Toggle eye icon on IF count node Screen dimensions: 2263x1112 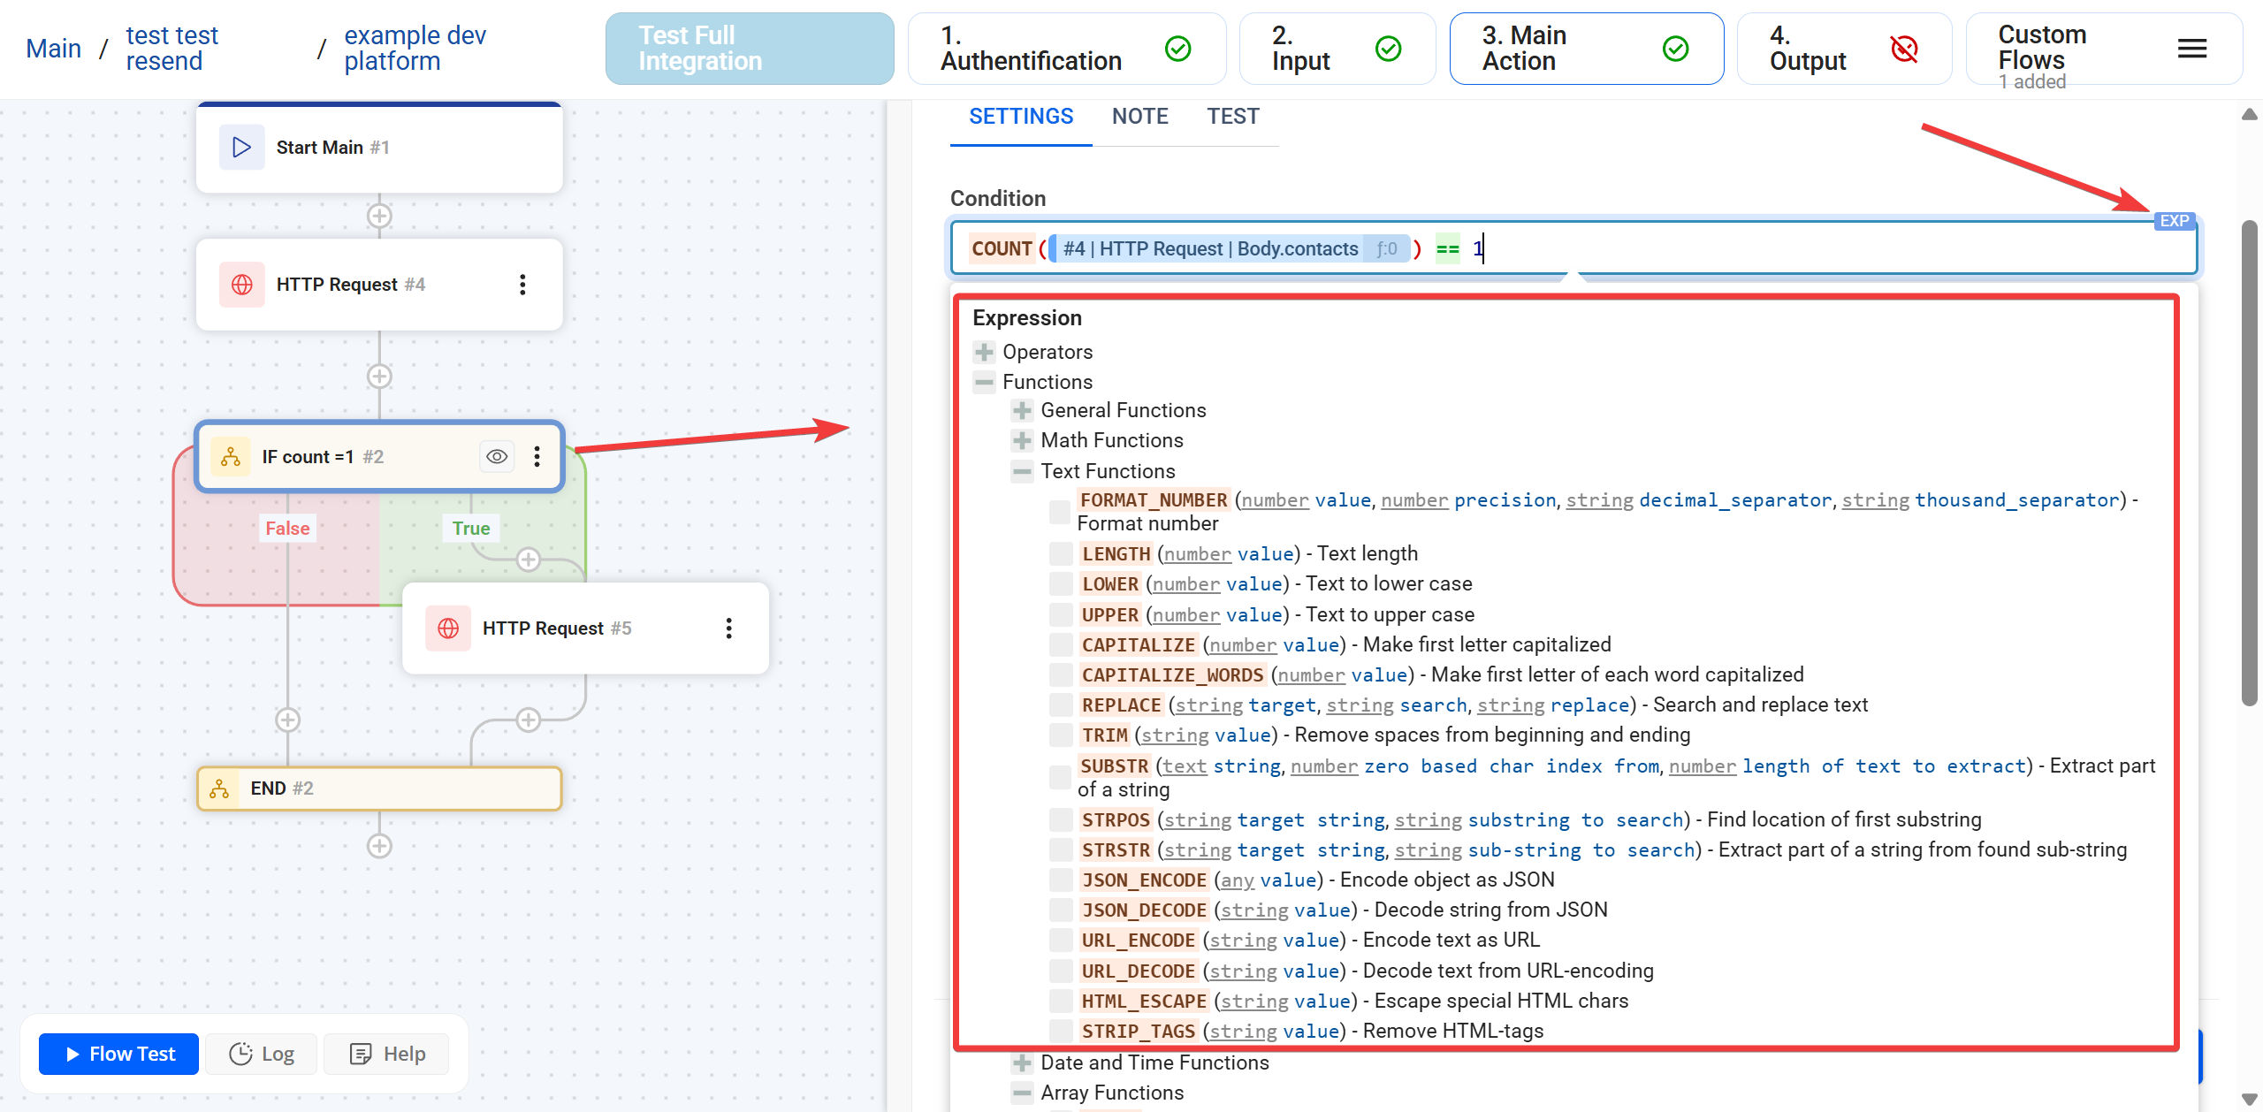pos(497,457)
